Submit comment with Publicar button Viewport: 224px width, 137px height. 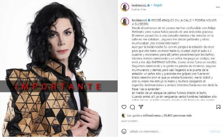coord(215,131)
